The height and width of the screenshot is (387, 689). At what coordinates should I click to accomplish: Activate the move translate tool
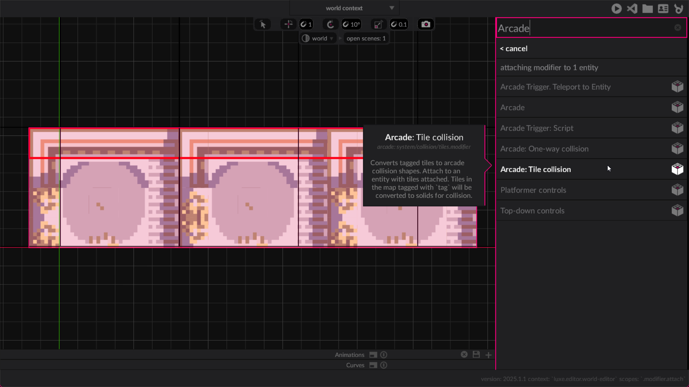288,24
